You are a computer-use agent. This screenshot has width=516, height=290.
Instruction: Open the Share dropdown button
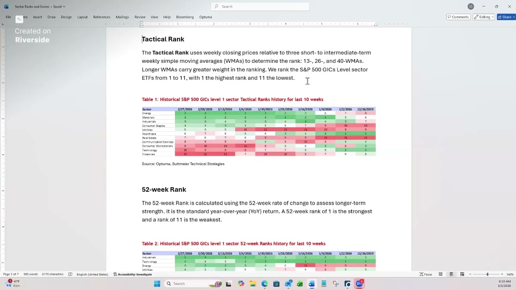tap(506, 17)
